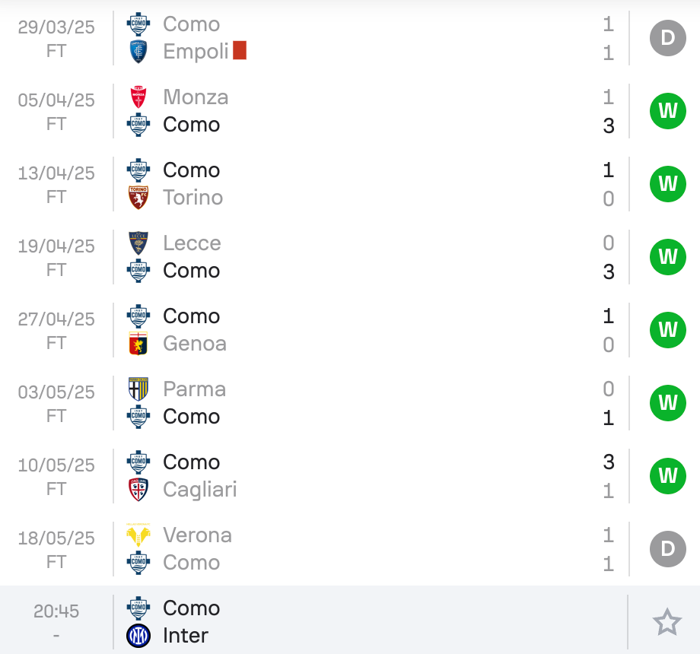This screenshot has width=700, height=654.
Task: Toggle favorite star for Como vs Inter
Action: tap(667, 621)
